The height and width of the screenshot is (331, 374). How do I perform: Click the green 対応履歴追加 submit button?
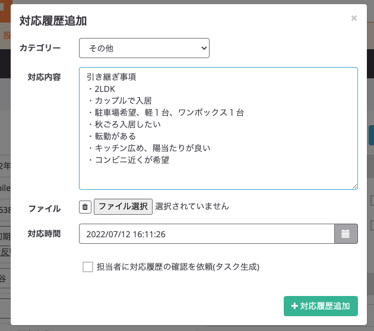coord(321,306)
